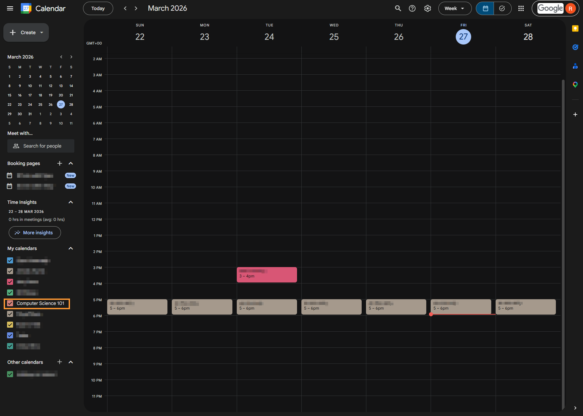Screen dimensions: 583x416
Task: Click the search magnifier icon
Action: tap(398, 8)
